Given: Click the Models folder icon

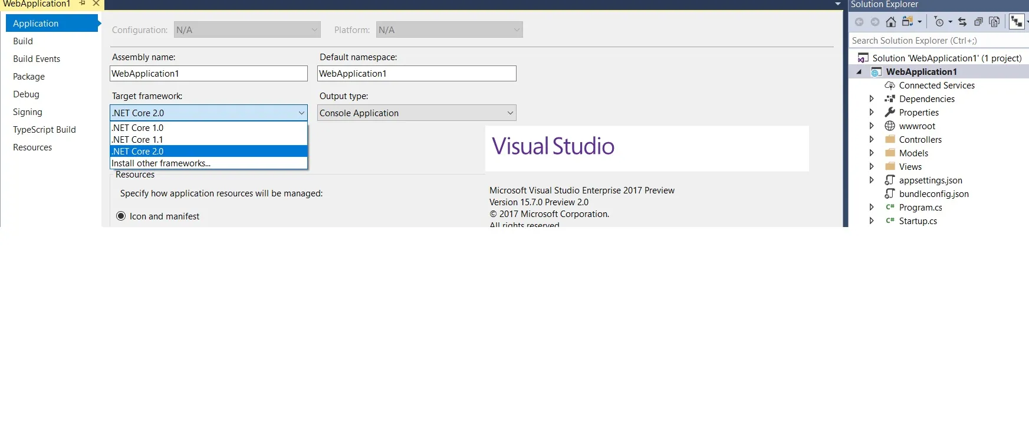Looking at the screenshot, I should click(x=890, y=153).
